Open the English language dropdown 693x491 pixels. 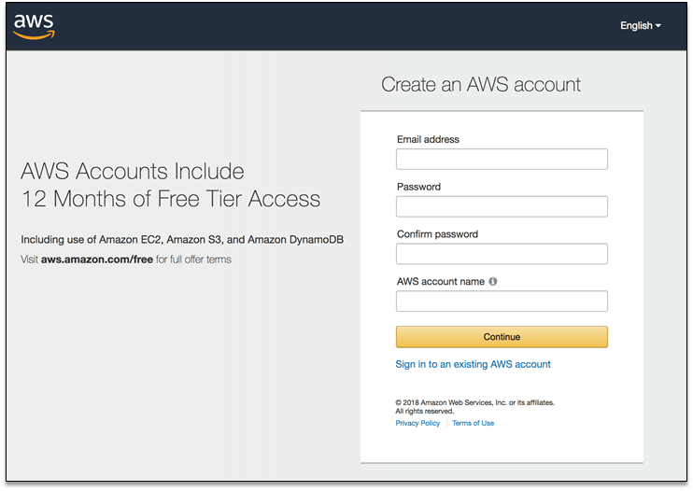click(640, 26)
